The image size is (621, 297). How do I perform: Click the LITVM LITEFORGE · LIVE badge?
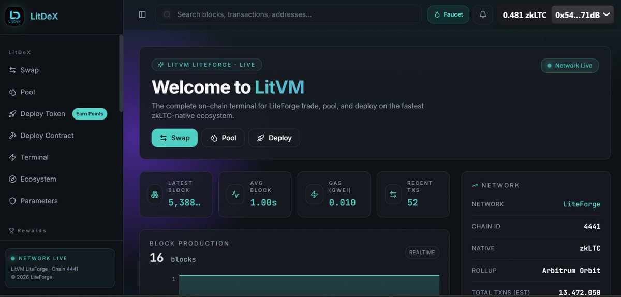[x=207, y=65]
